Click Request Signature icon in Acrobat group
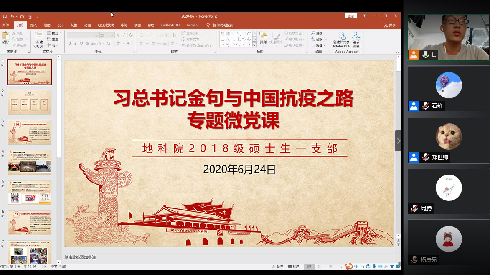490x275 pixels. click(356, 39)
